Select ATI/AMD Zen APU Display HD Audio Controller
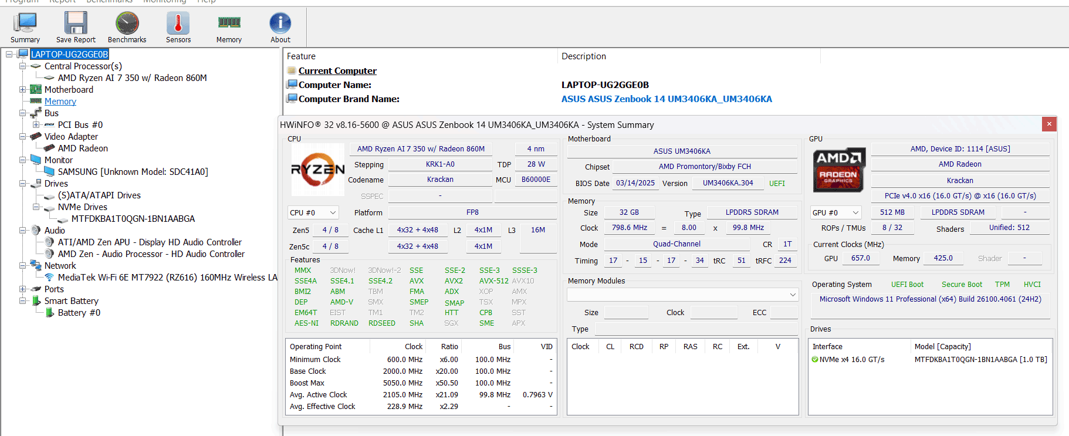The width and height of the screenshot is (1069, 436). (x=150, y=242)
